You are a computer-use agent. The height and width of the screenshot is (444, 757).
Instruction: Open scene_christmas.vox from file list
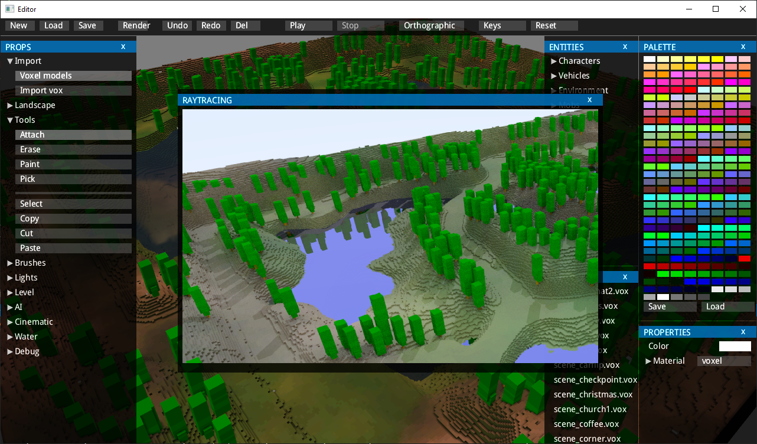point(593,394)
